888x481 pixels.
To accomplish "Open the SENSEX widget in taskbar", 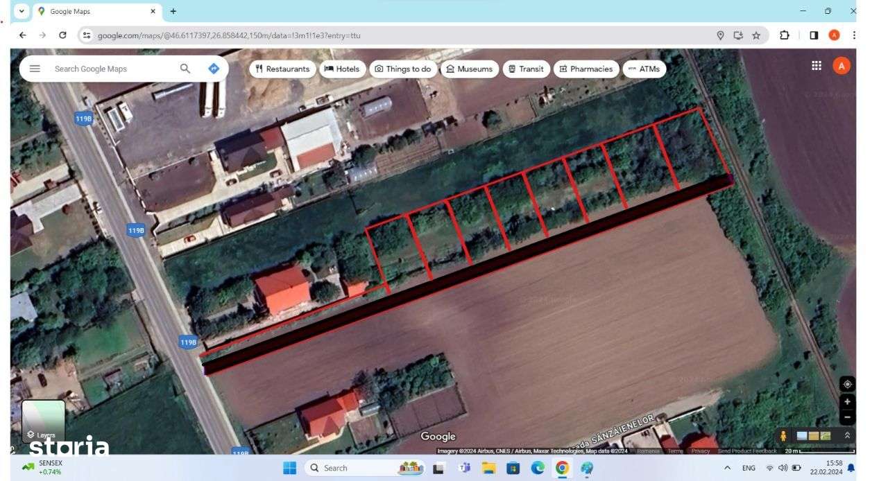I will point(43,467).
